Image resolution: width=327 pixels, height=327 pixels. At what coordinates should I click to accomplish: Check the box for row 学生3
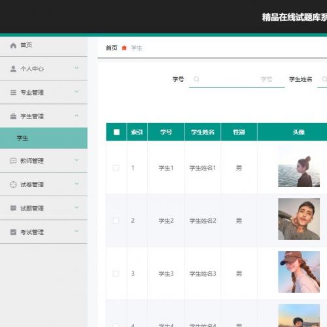point(116,273)
